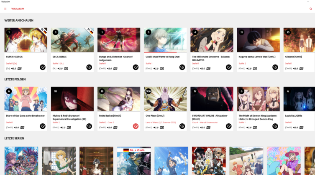315x175 pixels.
Task: Open the search magnifier icon
Action: click(x=310, y=9)
